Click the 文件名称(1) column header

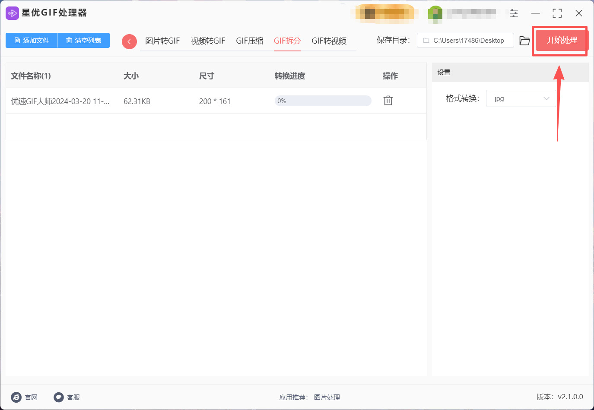click(31, 76)
